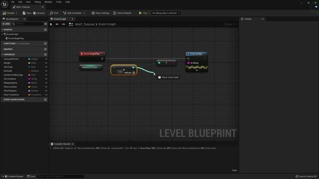Add a new variable with plus icon
This screenshot has width=319, height=179.
coord(45,54)
